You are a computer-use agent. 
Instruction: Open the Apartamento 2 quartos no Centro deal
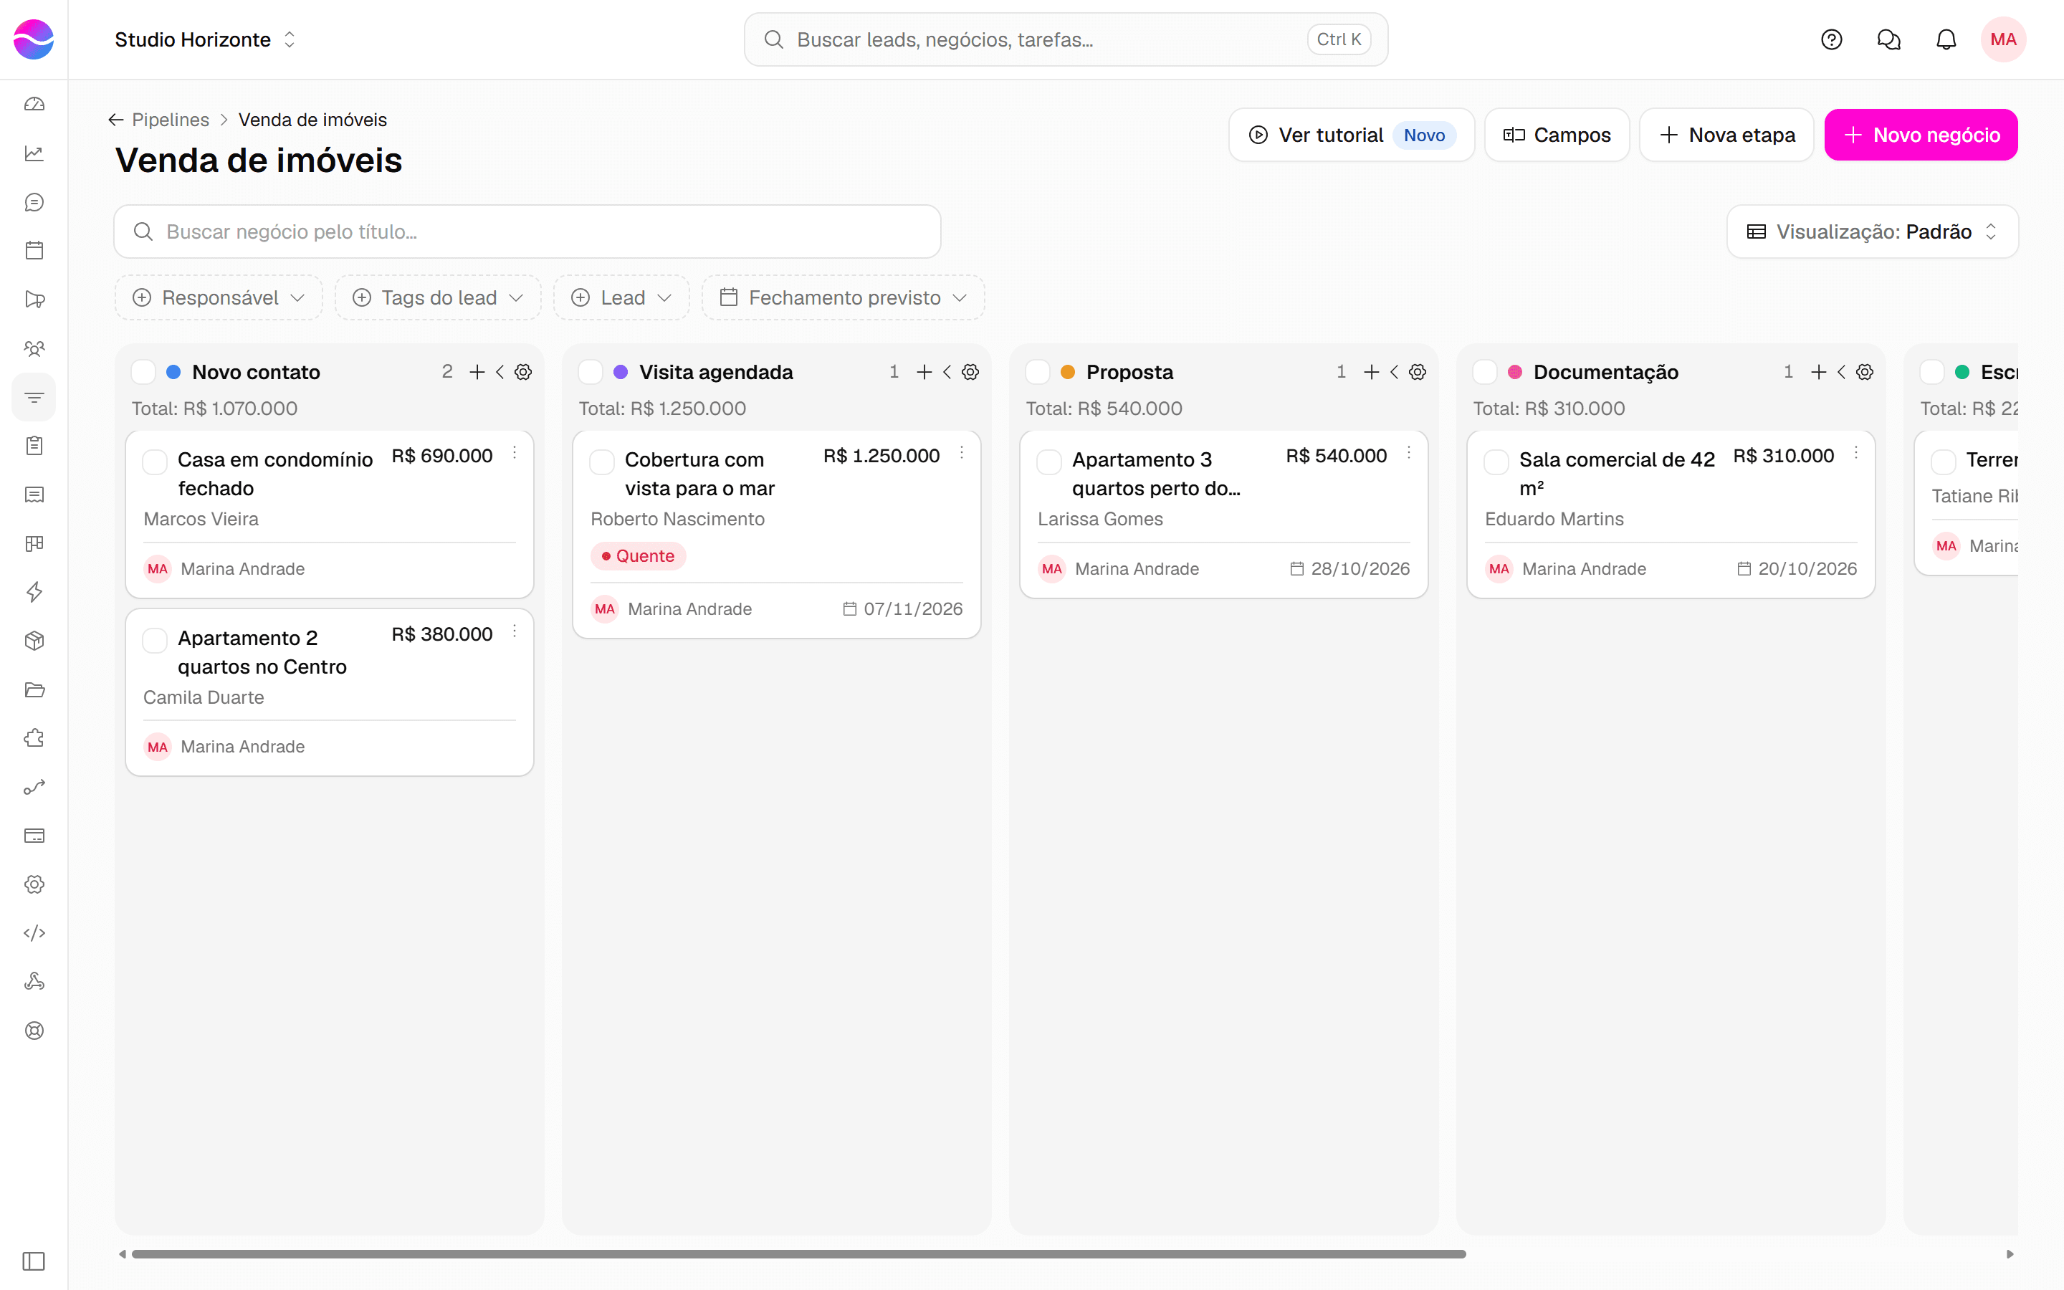tap(262, 653)
